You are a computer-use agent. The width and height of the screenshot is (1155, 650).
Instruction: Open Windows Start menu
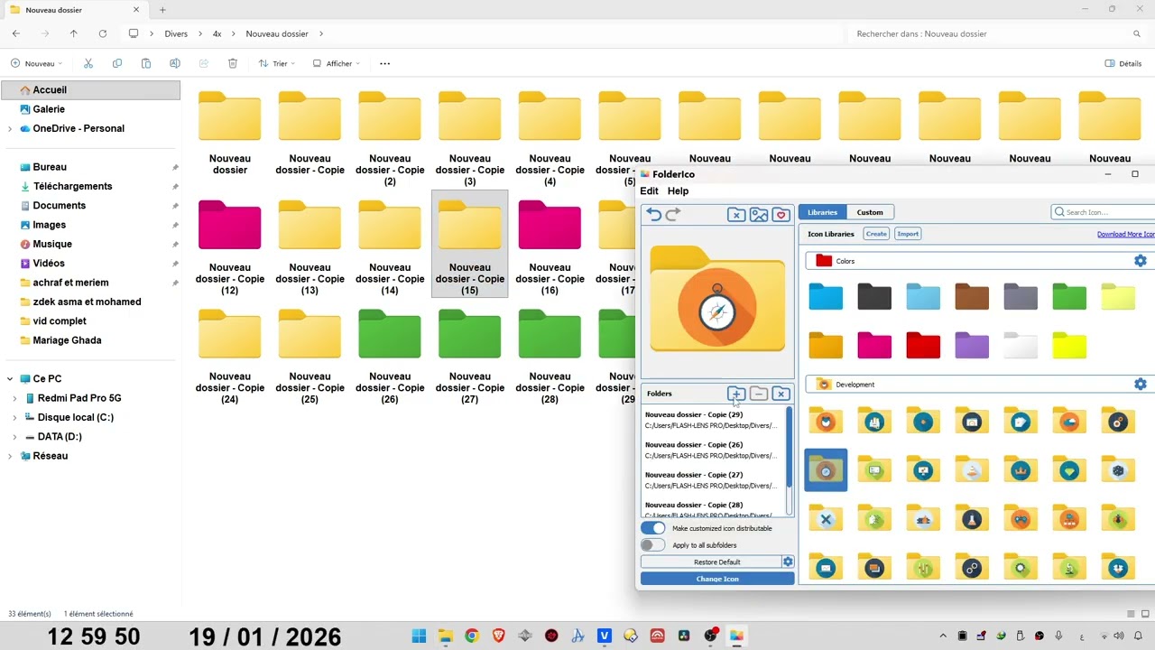click(419, 636)
